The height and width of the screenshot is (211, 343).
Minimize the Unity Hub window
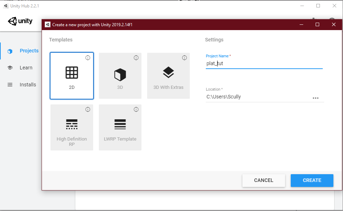pos(302,6)
